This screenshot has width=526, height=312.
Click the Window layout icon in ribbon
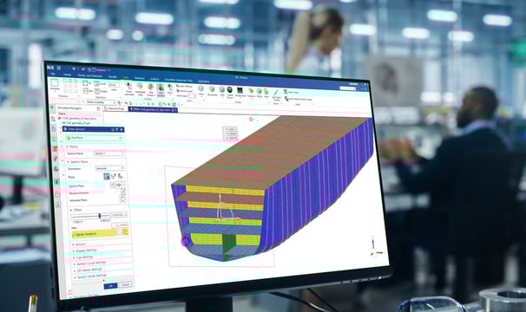(x=55, y=84)
